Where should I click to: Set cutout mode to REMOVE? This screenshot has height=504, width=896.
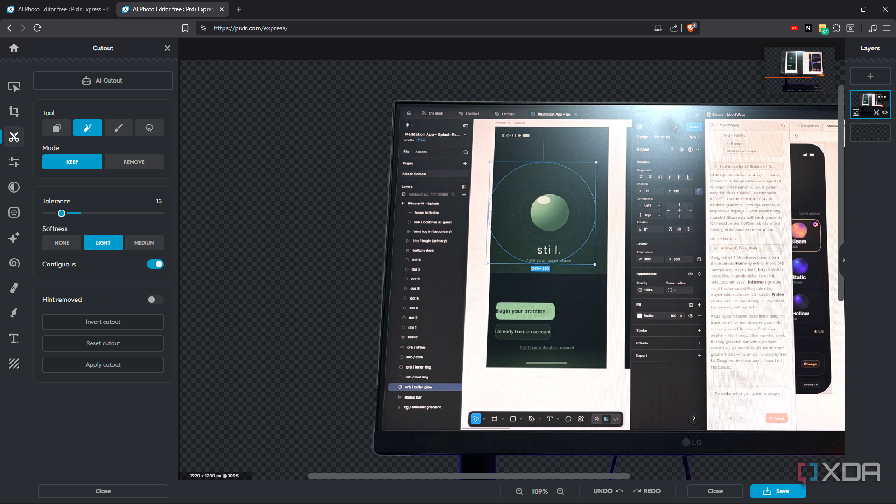134,162
